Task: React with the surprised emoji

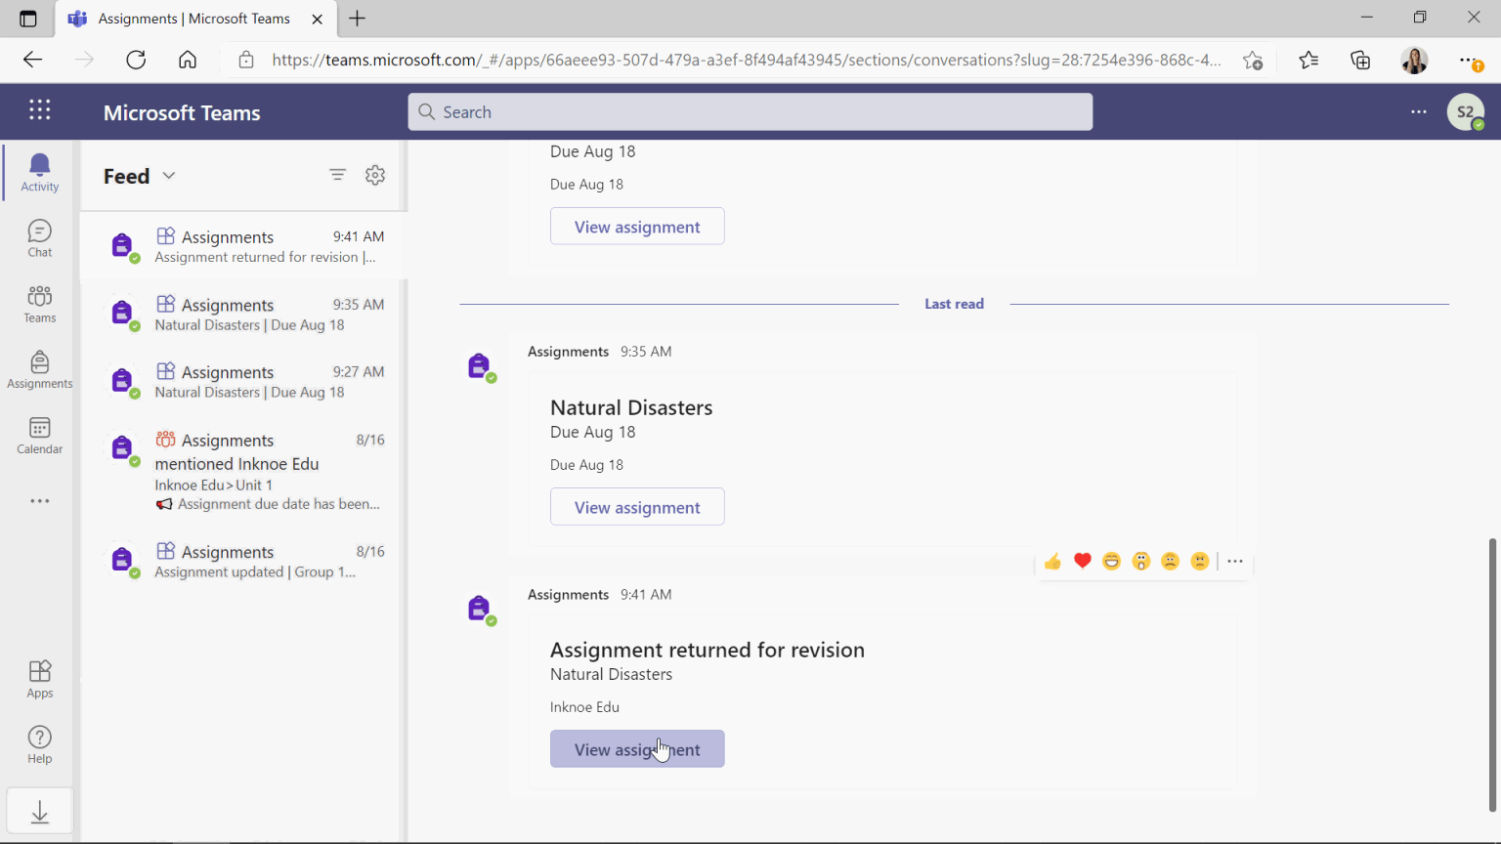Action: coord(1140,561)
